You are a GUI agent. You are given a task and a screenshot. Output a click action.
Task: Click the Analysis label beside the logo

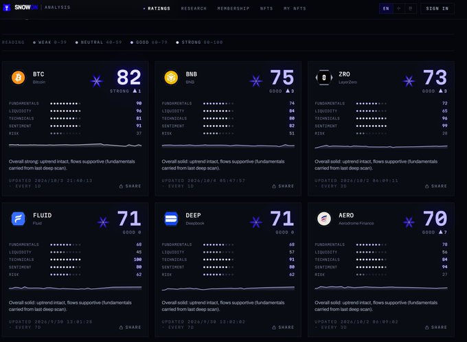point(58,8)
